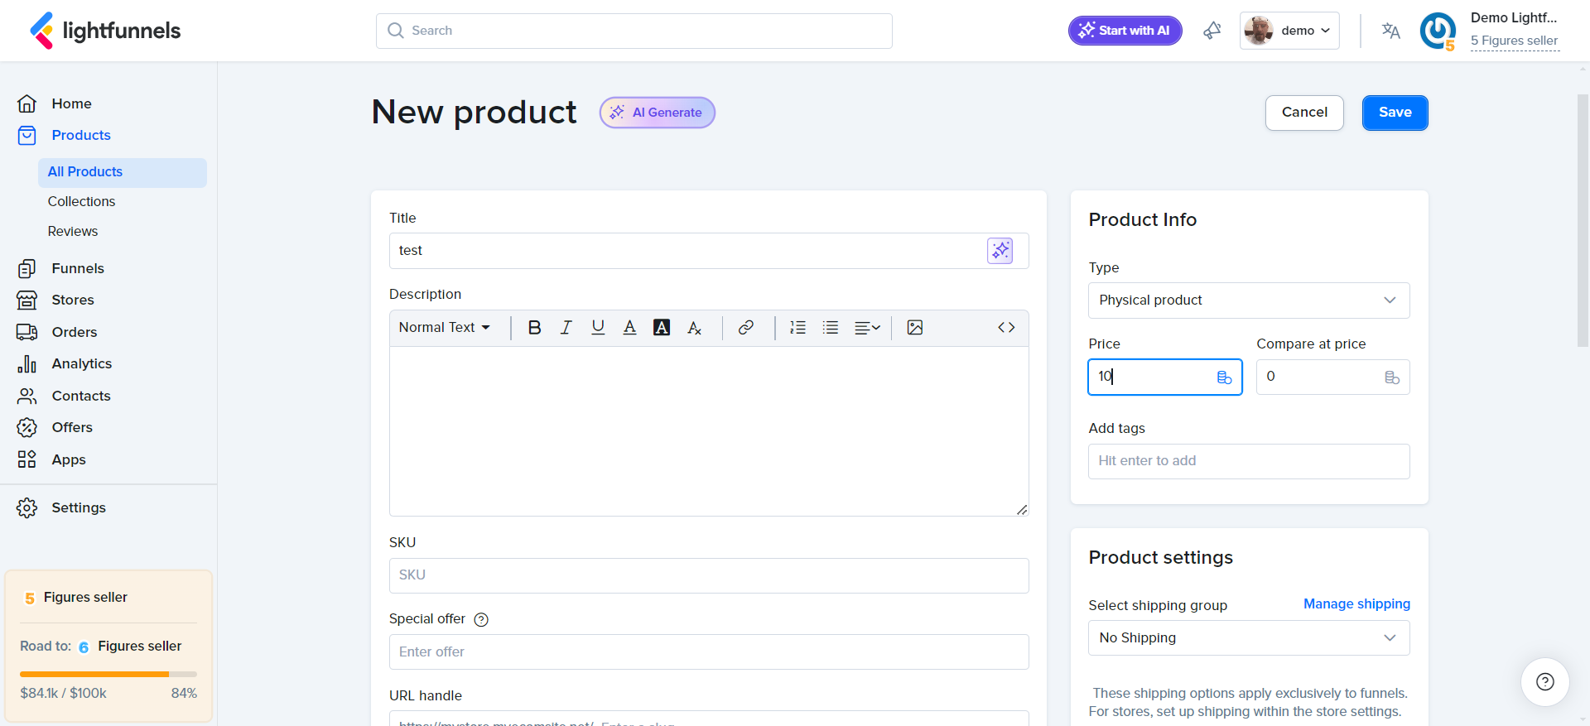Viewport: 1590px width, 726px height.
Task: Click the Cancel button
Action: (x=1304, y=113)
